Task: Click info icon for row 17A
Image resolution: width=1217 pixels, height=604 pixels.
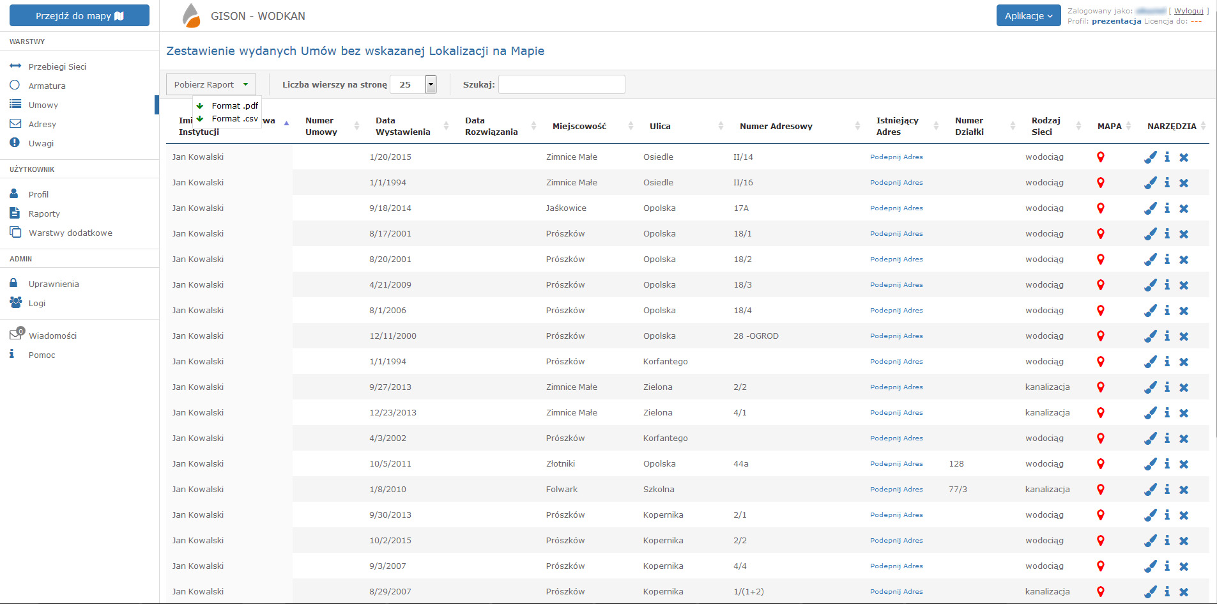Action: pos(1167,208)
